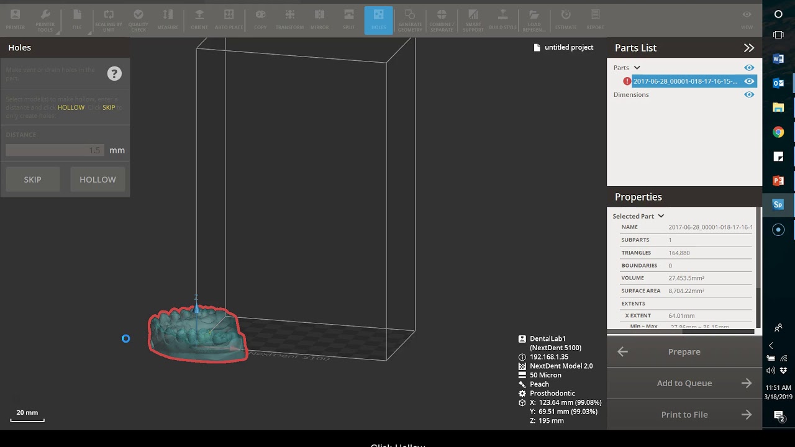Image resolution: width=795 pixels, height=447 pixels.
Task: Click the highlighted Holes tool
Action: (378, 20)
